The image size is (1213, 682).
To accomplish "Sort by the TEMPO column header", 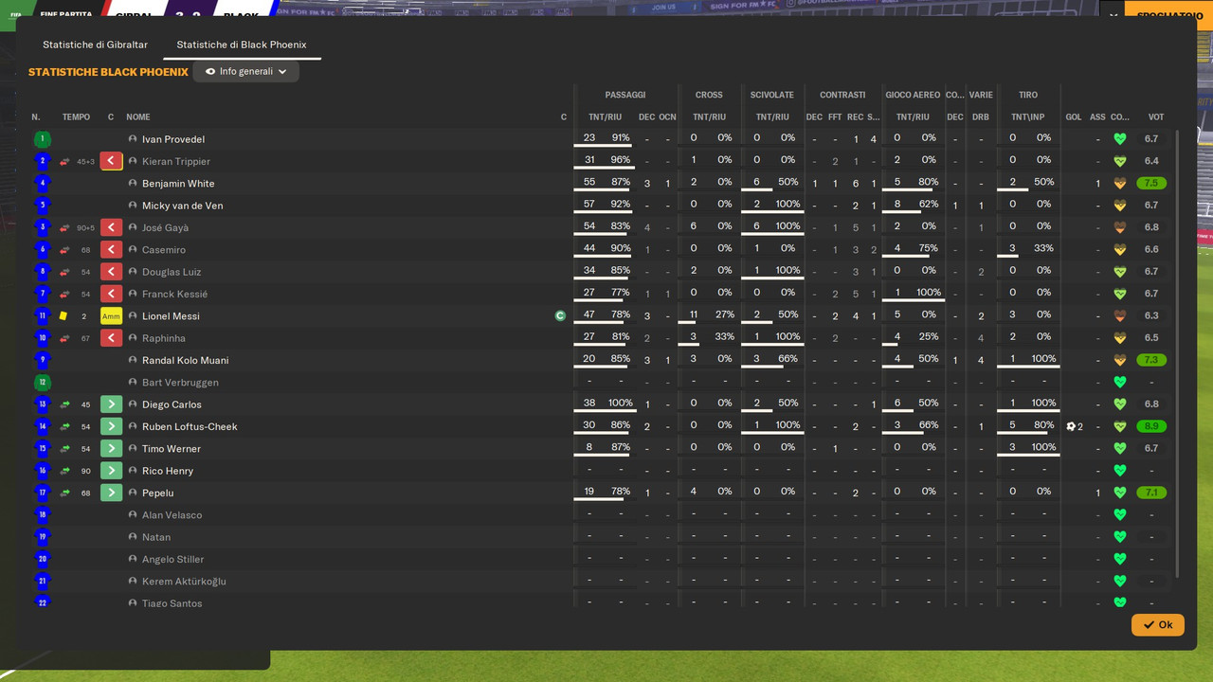I will 76,117.
